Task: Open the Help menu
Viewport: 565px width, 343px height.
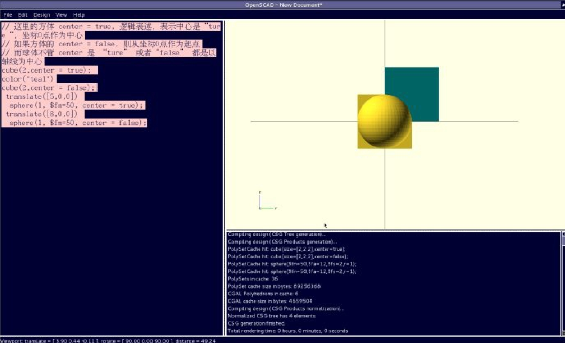Action: pos(79,15)
